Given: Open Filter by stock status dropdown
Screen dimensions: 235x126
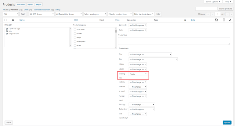Looking at the screenshot, I should pyautogui.click(x=143, y=14).
